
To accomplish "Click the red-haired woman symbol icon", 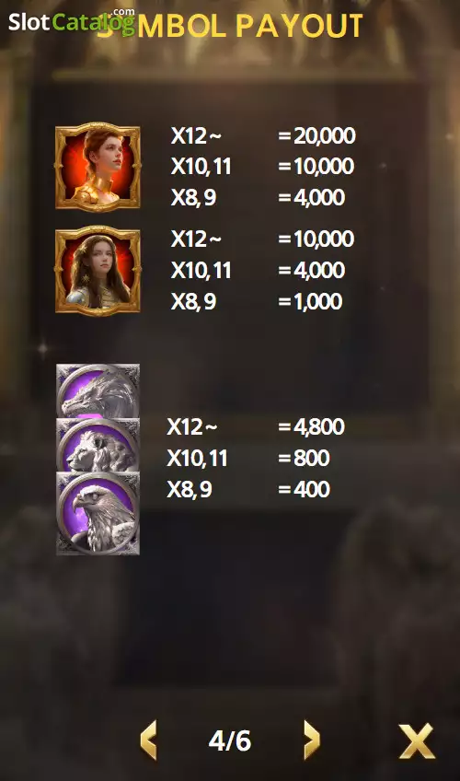I will pos(98,167).
